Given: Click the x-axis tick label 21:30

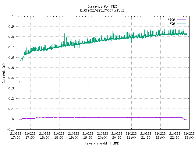Looking at the screenshot, I should pos(146,137).
